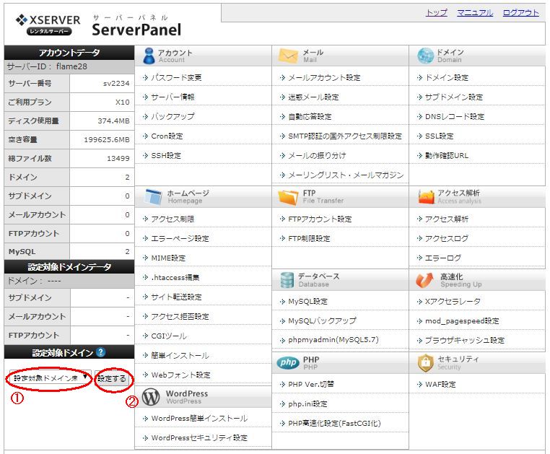This screenshot has height=454, width=550.
Task: Open PHP高速化設定(FastCGI化)
Action: pos(334,423)
